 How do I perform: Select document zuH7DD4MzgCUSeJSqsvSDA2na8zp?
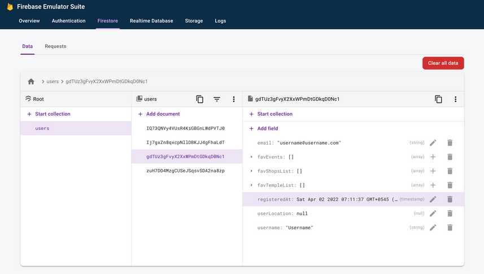click(x=185, y=171)
